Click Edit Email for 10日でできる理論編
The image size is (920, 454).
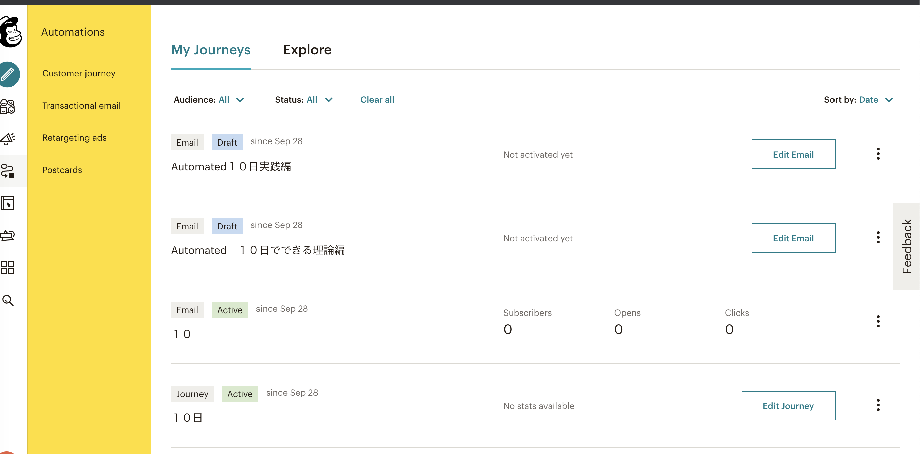[x=793, y=238]
